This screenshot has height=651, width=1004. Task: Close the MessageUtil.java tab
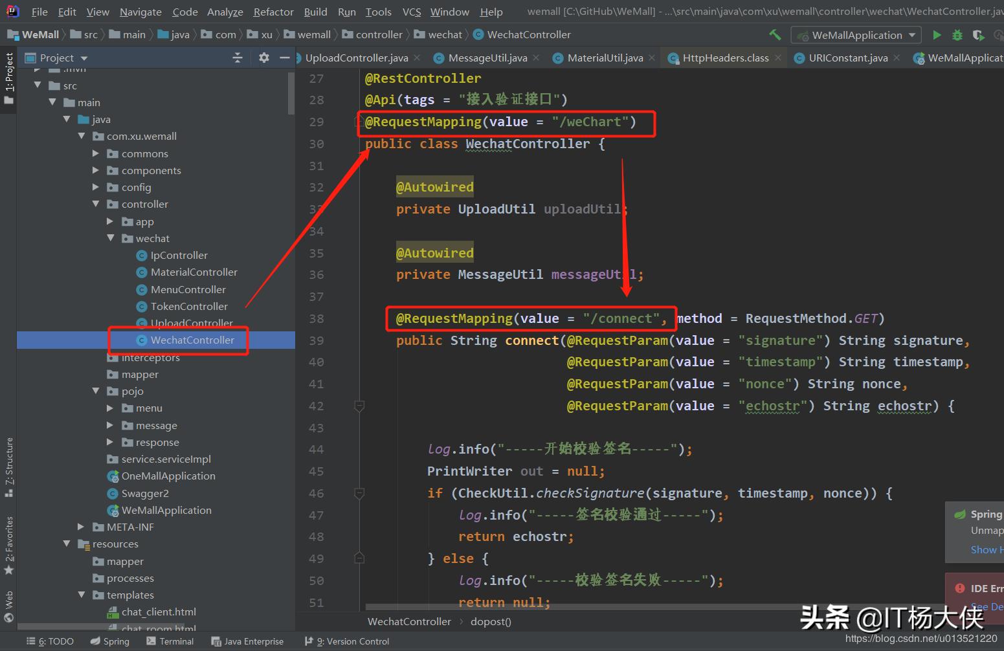(x=537, y=58)
